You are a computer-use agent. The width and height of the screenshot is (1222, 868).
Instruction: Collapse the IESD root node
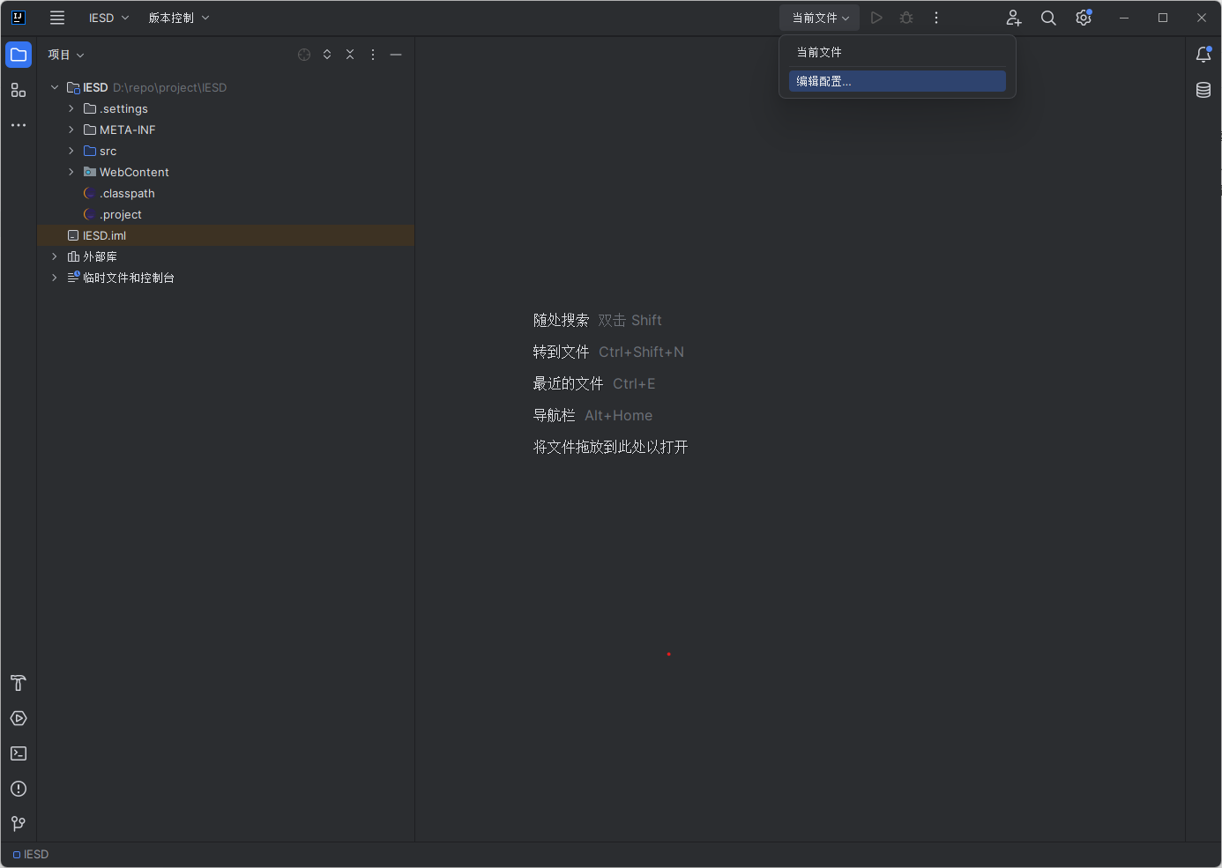[x=55, y=87]
